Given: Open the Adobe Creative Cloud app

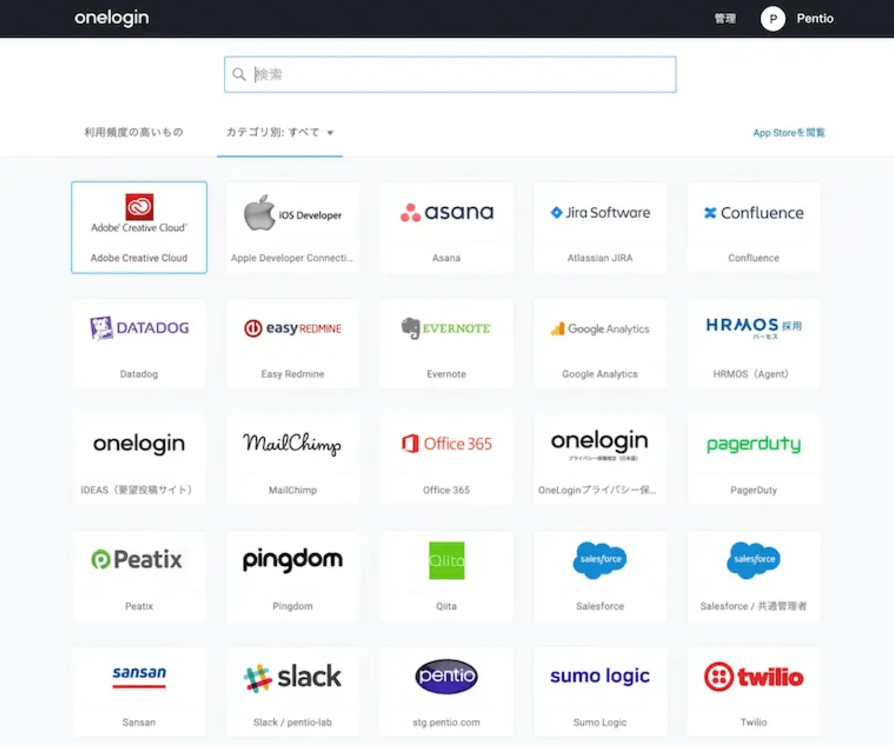Looking at the screenshot, I should click(139, 227).
